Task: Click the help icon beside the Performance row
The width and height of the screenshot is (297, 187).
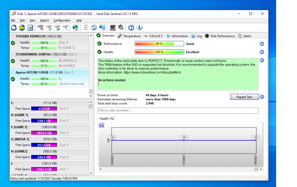Action: click(262, 44)
